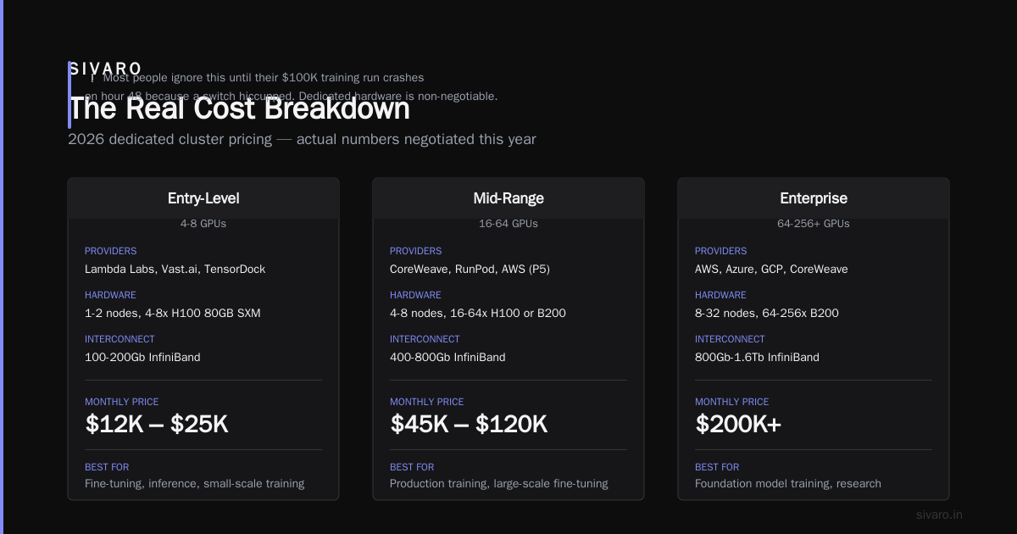Screen dimensions: 1017x534
Task: Click 'The Real Cost Breakdown' heading
Action: tap(239, 109)
